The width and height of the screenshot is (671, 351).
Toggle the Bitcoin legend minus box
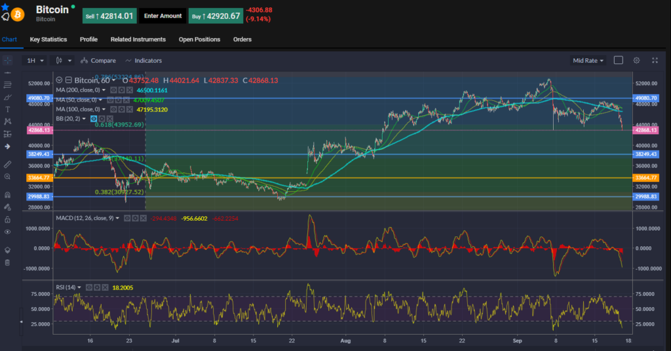point(68,80)
